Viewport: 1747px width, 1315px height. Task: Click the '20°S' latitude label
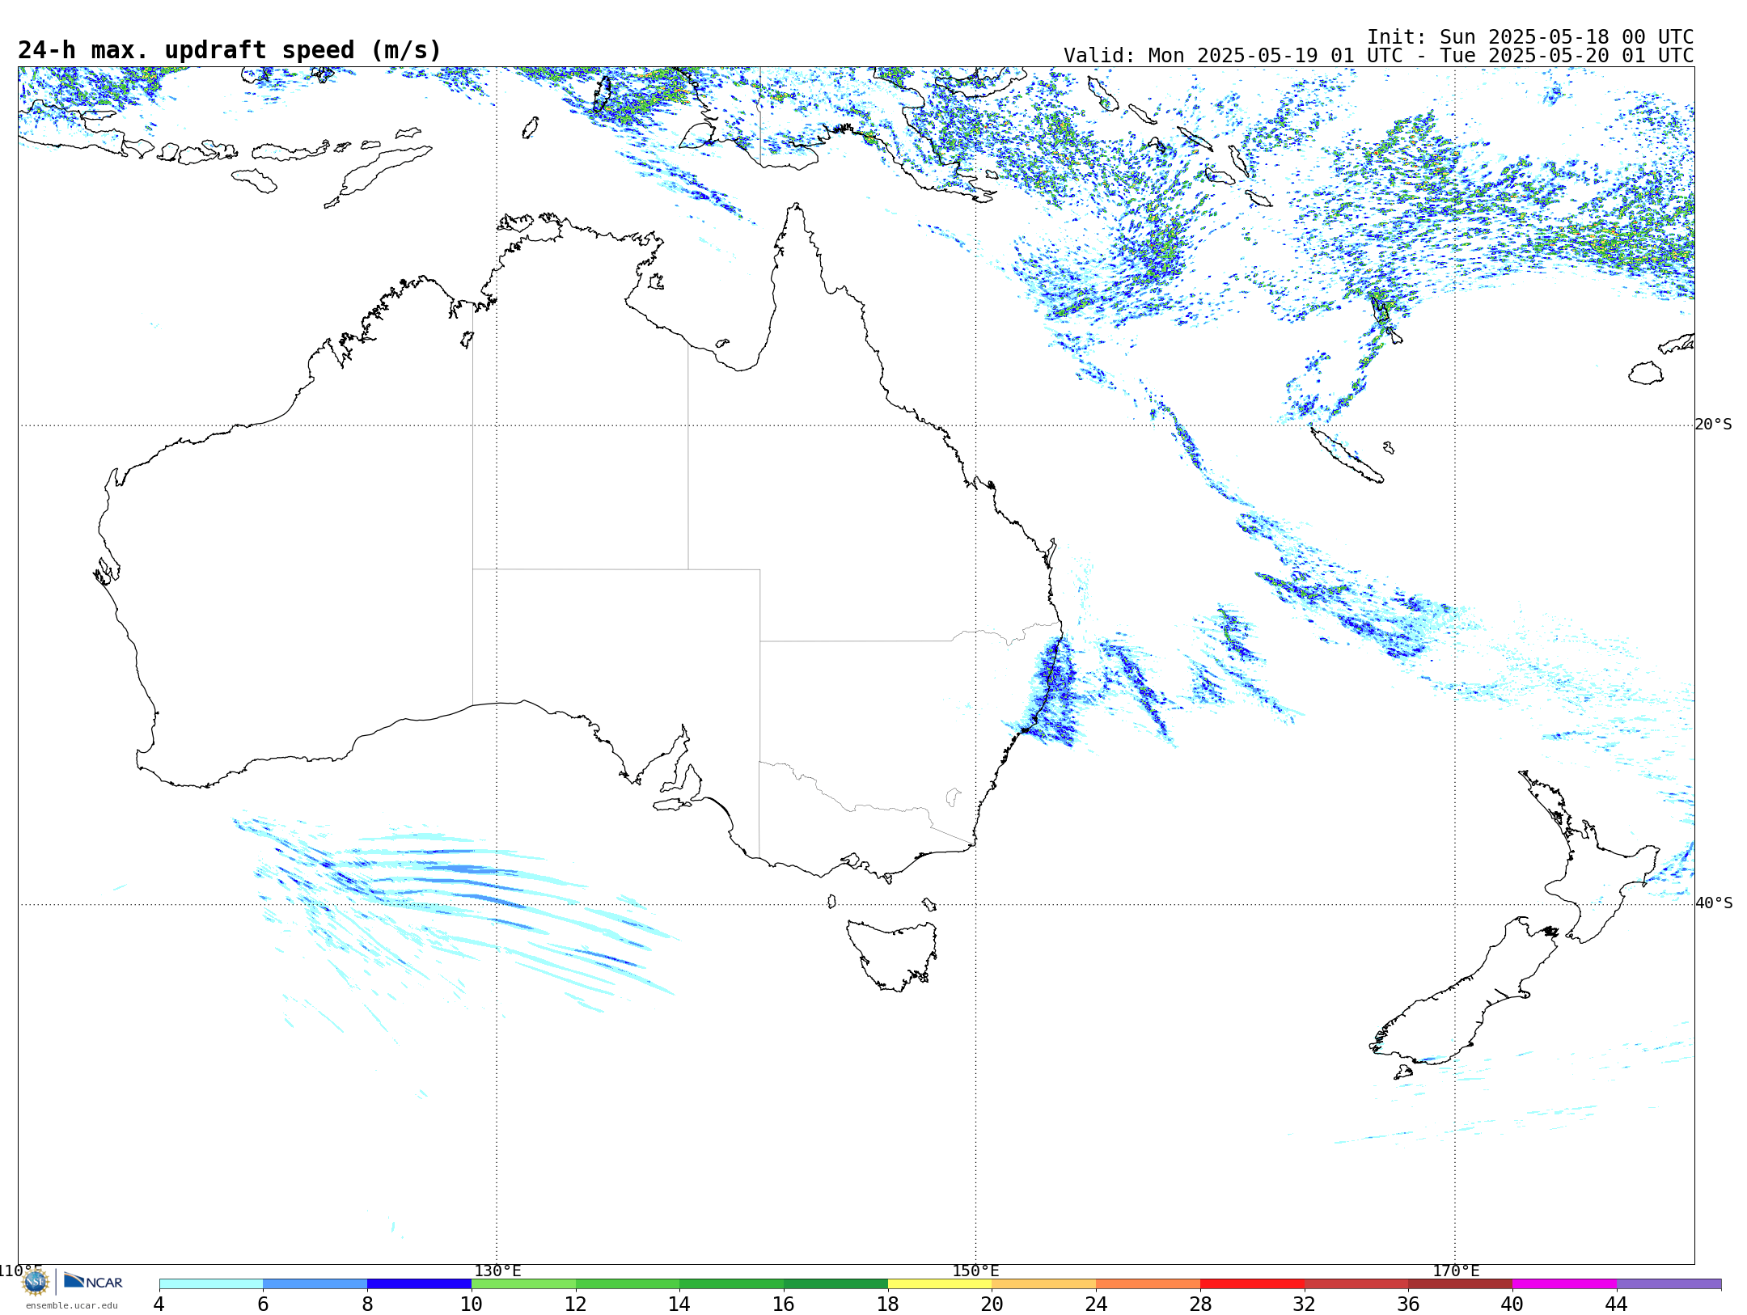click(1714, 425)
